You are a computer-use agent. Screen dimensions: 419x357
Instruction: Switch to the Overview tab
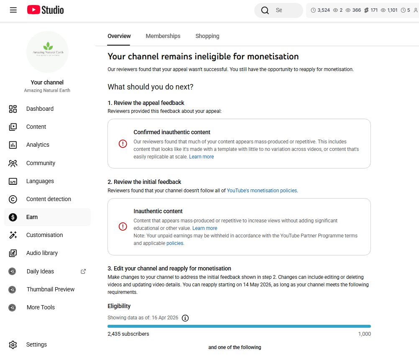119,36
